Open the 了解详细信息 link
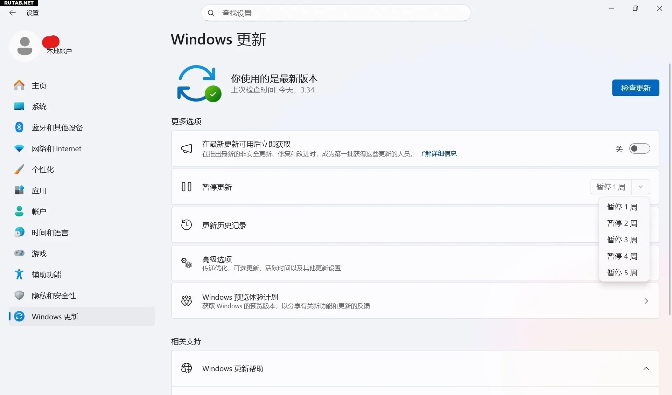The height and width of the screenshot is (395, 672). 438,154
